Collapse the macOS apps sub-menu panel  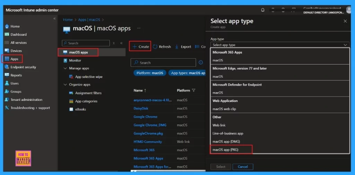[x=121, y=43]
